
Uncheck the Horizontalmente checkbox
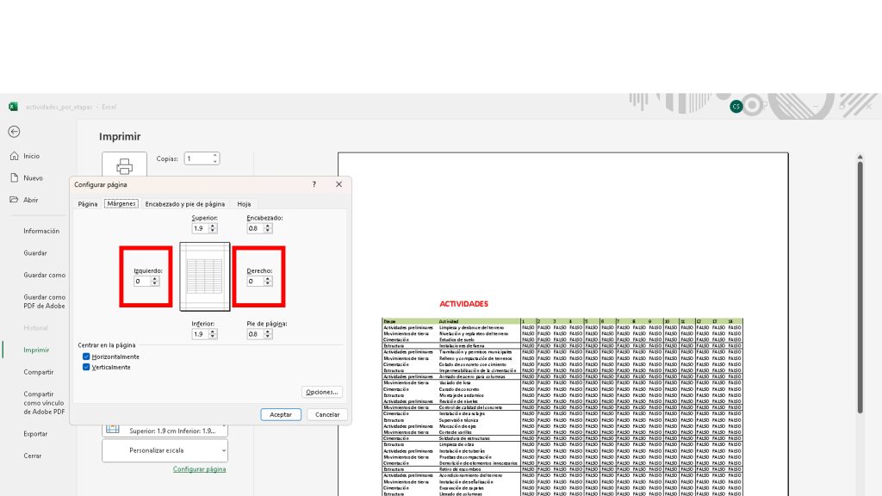click(x=86, y=356)
